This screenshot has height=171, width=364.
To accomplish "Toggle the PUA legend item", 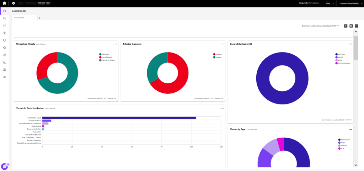I will point(341,148).
